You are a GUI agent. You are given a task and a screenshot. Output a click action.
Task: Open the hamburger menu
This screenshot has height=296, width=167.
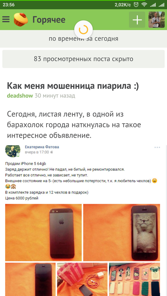pyautogui.click(x=6, y=19)
